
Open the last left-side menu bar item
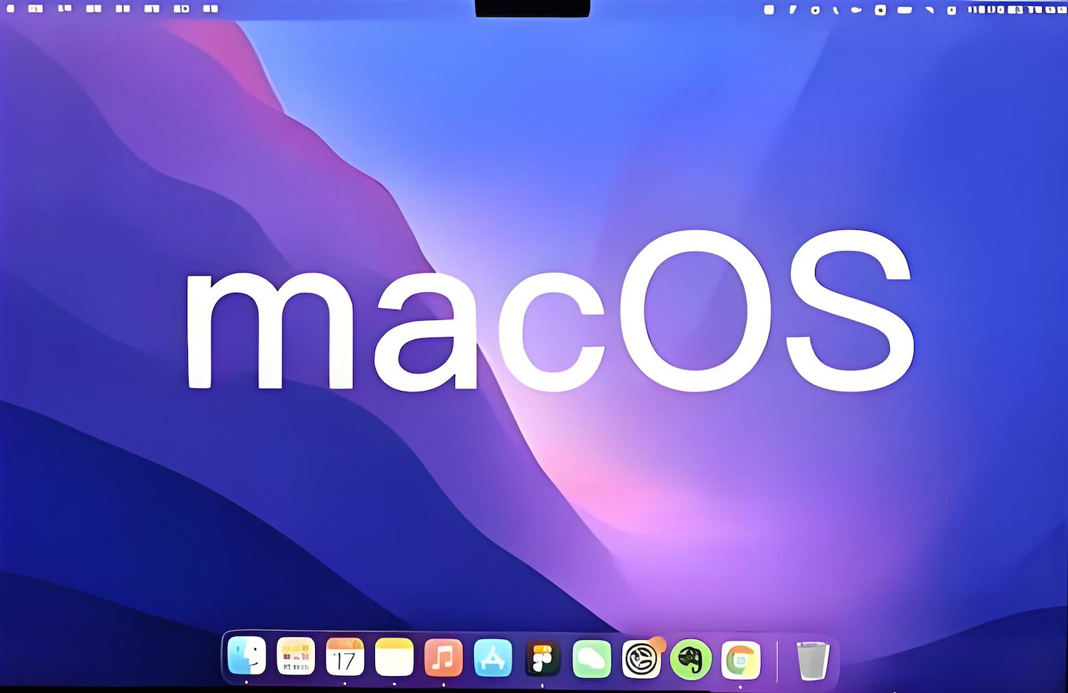tap(211, 9)
